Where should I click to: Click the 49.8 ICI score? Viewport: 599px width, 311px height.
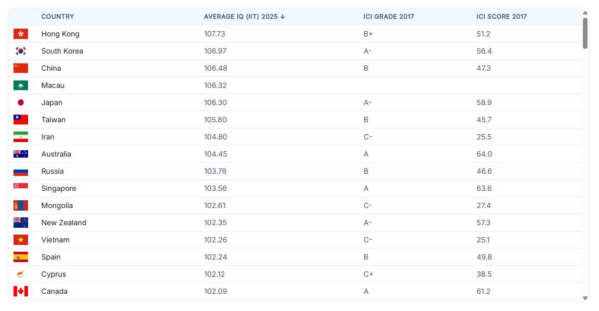[484, 257]
